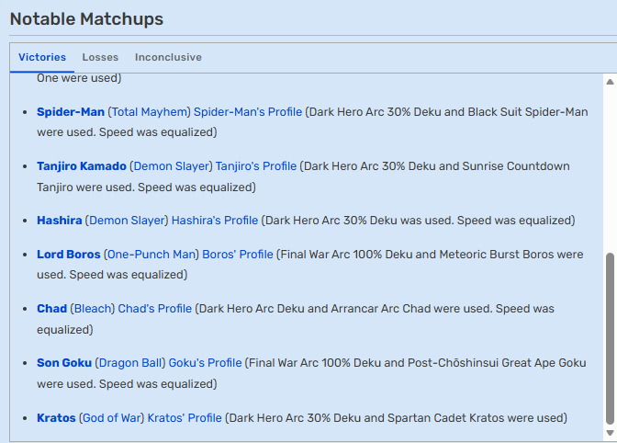Open the Spider-Man character link
The width and height of the screenshot is (617, 443).
pos(71,112)
